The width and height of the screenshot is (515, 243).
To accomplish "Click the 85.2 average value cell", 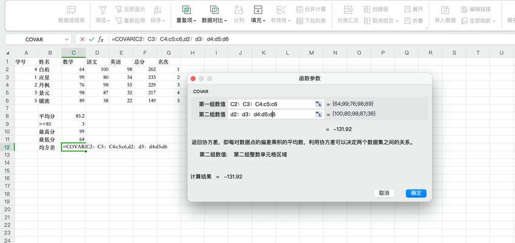I will point(74,116).
